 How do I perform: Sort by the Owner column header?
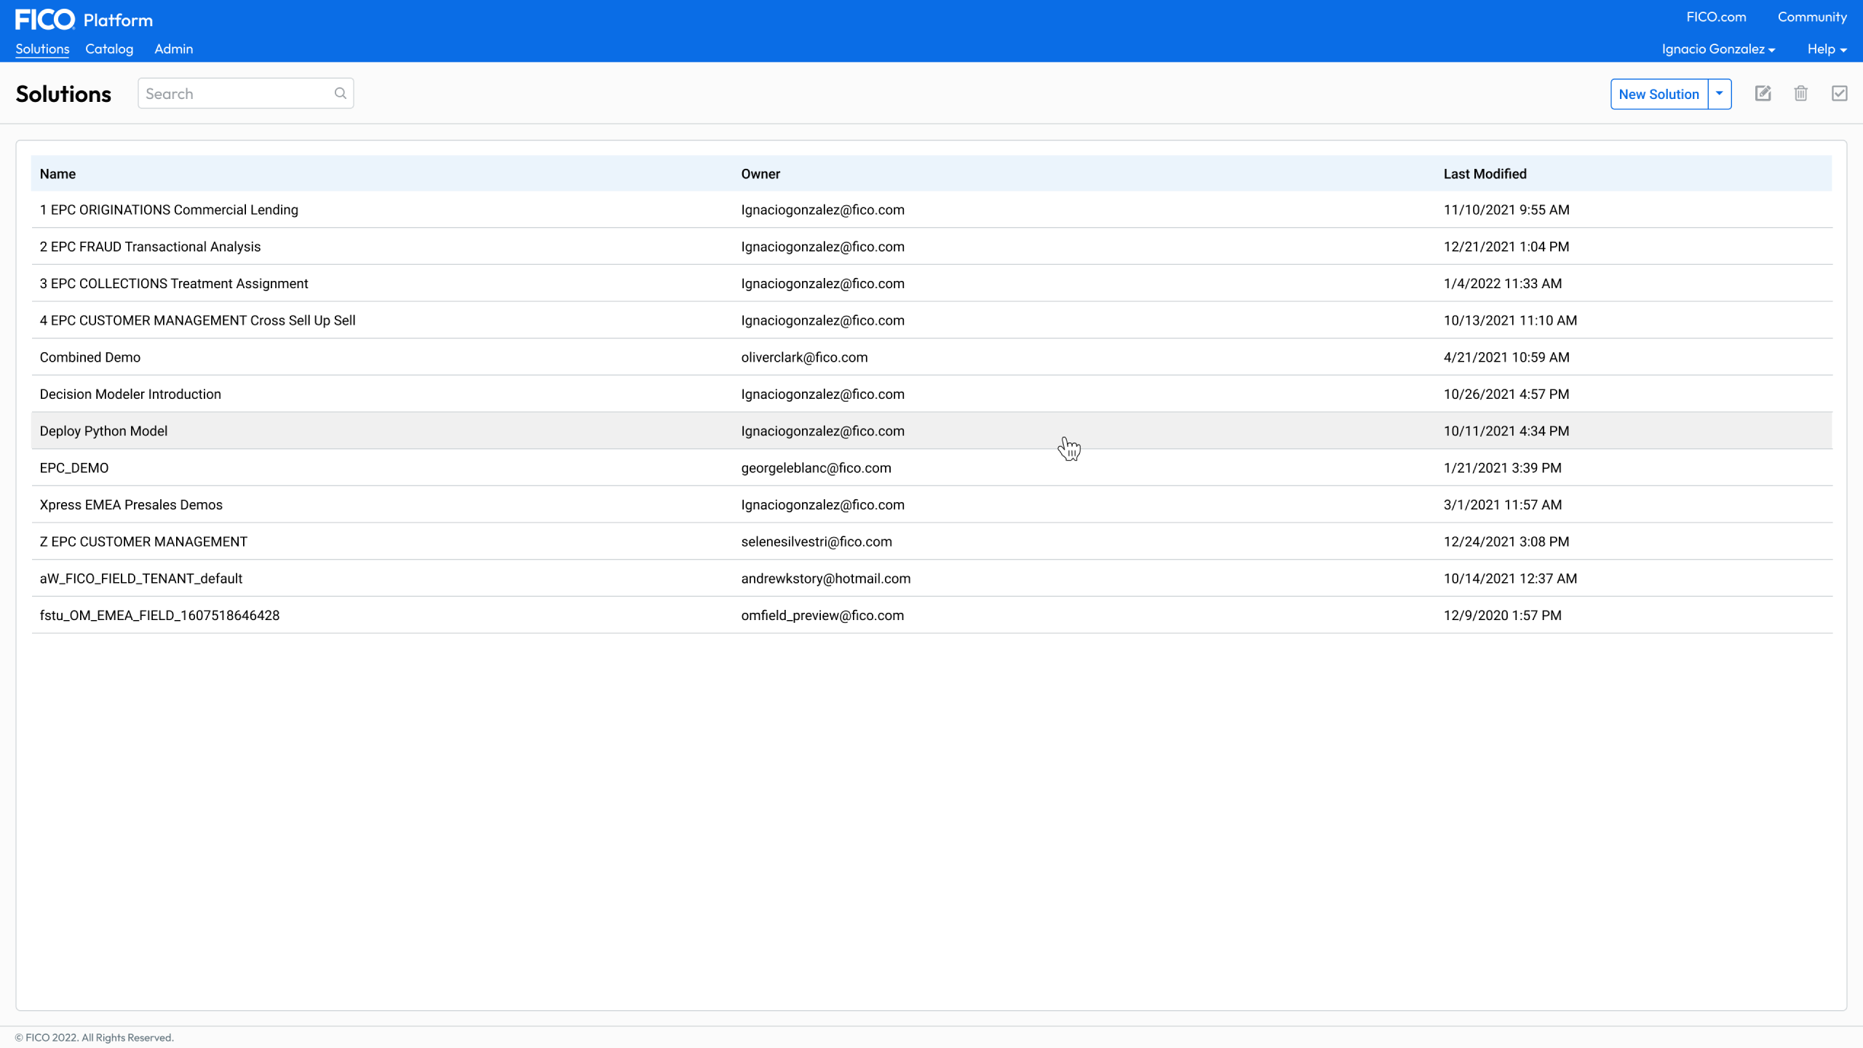tap(760, 173)
